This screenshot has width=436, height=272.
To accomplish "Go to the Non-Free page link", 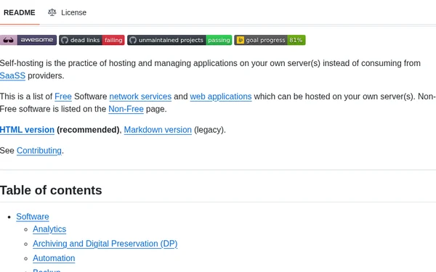I will (x=126, y=109).
